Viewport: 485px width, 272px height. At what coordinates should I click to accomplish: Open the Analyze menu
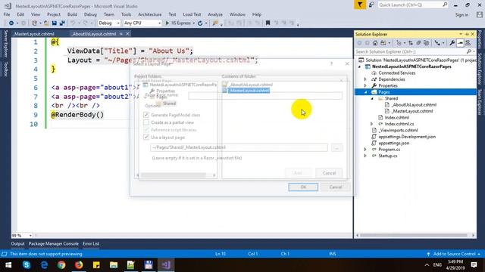point(215,14)
